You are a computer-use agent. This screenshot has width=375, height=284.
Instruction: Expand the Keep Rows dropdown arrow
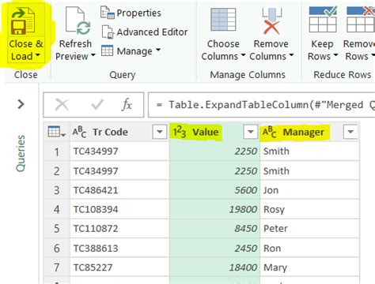pyautogui.click(x=335, y=55)
